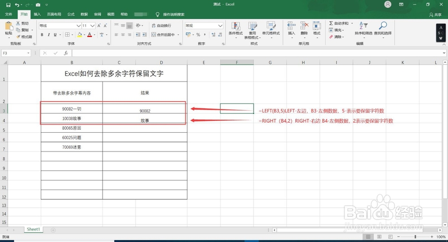Click the text orientation icon
Screen dimensions: 448x242
click(138, 26)
